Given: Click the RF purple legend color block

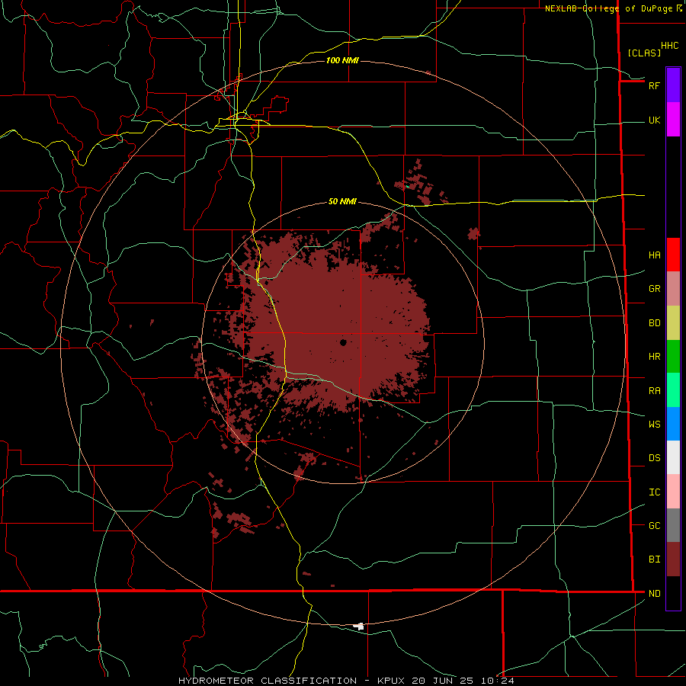Looking at the screenshot, I should click(673, 85).
